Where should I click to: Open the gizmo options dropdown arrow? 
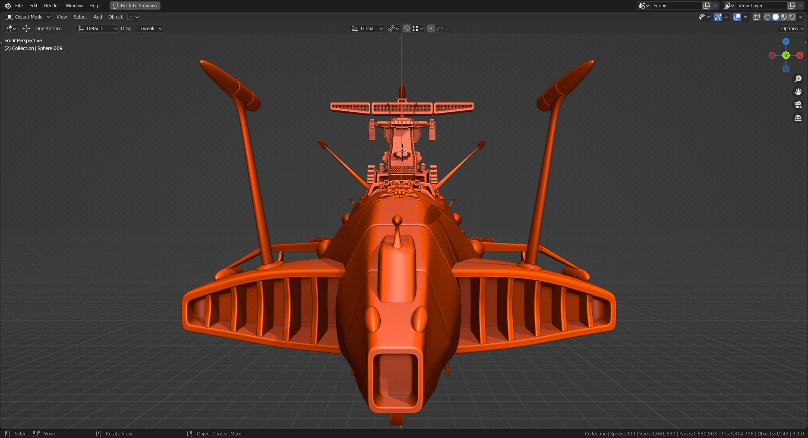pyautogui.click(x=726, y=17)
